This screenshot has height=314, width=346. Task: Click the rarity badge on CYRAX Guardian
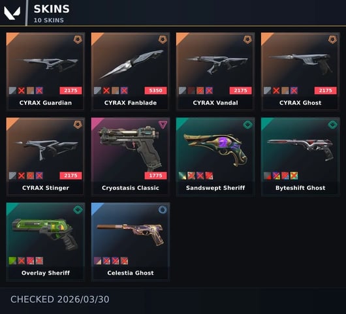point(78,40)
